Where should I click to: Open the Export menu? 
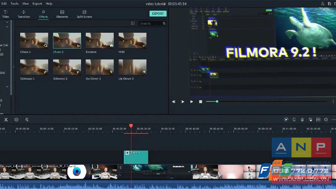point(37,4)
